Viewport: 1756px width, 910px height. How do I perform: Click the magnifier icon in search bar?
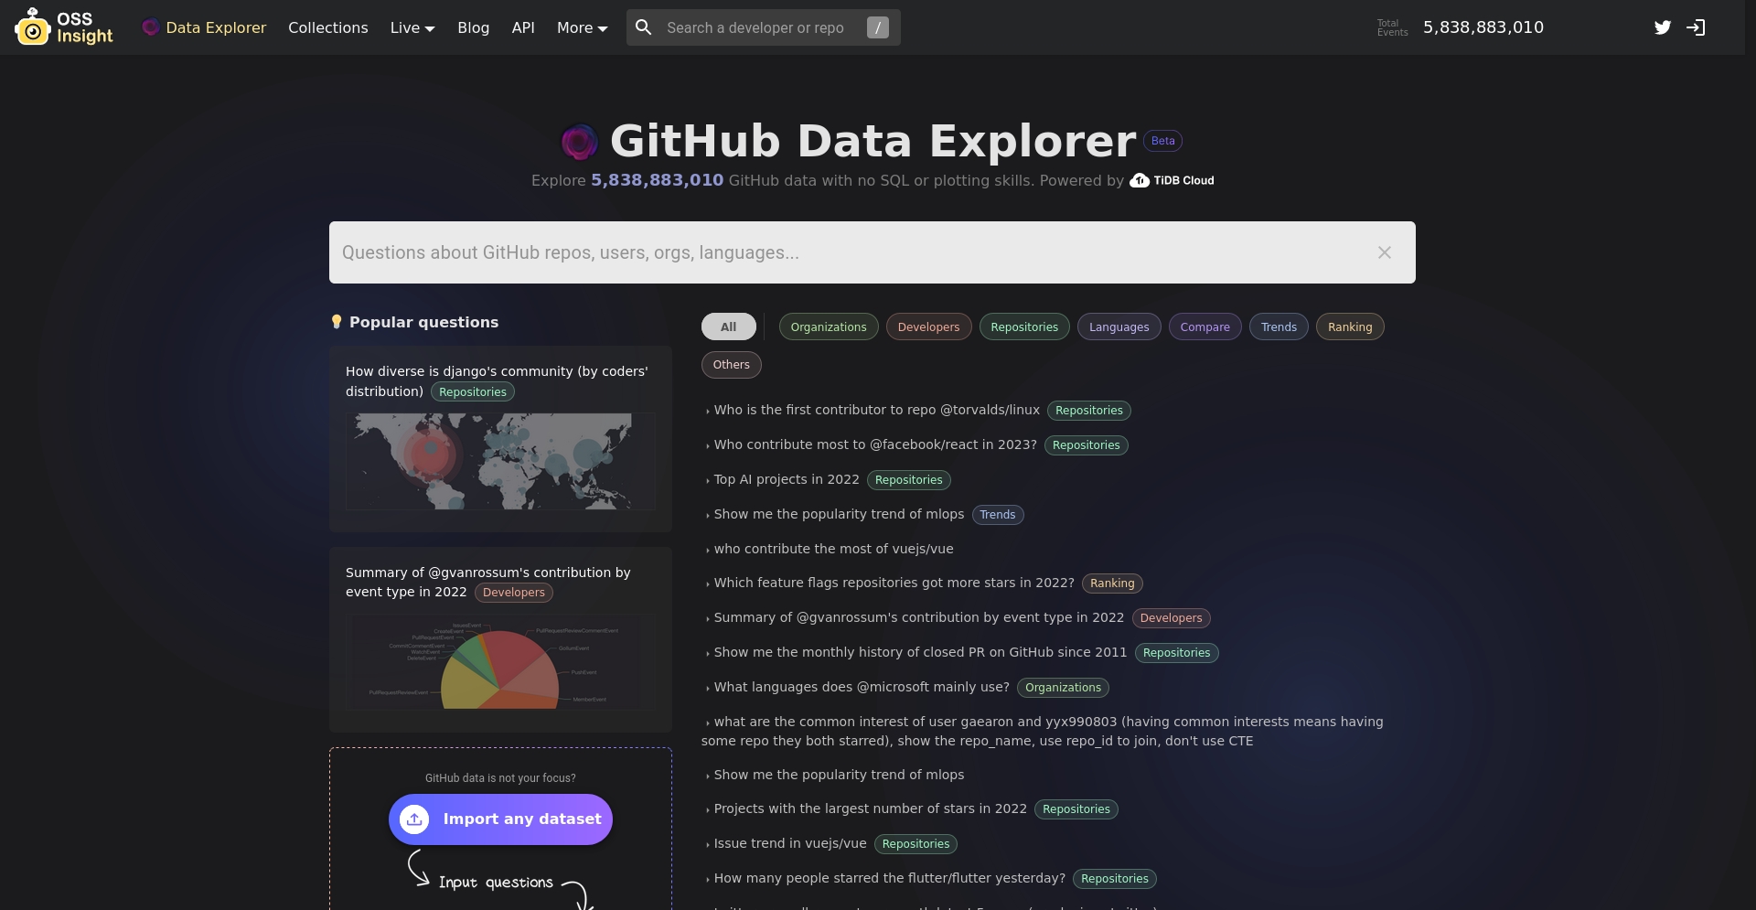click(x=644, y=27)
